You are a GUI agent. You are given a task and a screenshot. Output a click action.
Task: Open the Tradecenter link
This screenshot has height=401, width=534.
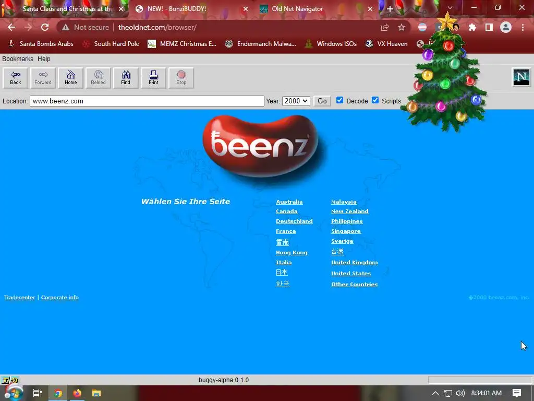19,297
